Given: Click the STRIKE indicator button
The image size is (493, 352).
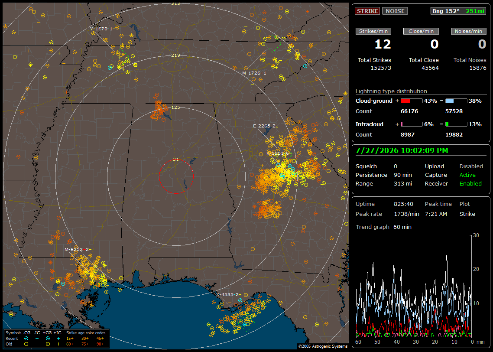Looking at the screenshot, I should click(367, 11).
